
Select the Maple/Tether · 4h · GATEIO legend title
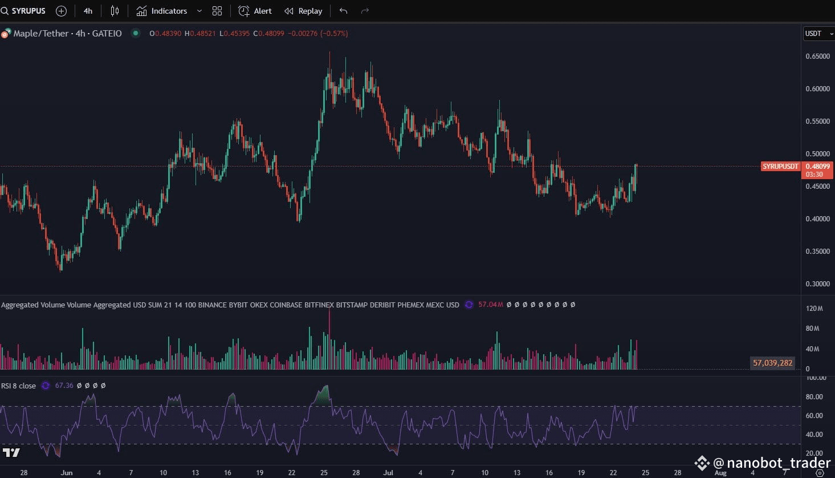point(68,33)
